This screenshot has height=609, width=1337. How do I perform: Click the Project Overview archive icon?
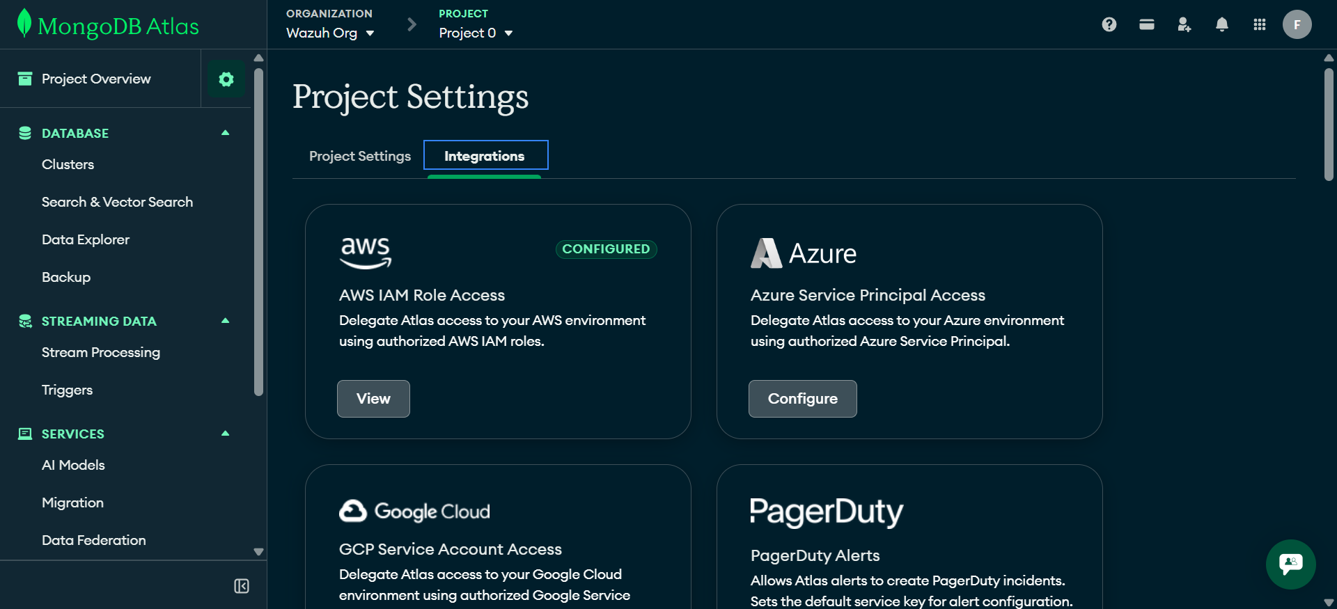click(25, 79)
